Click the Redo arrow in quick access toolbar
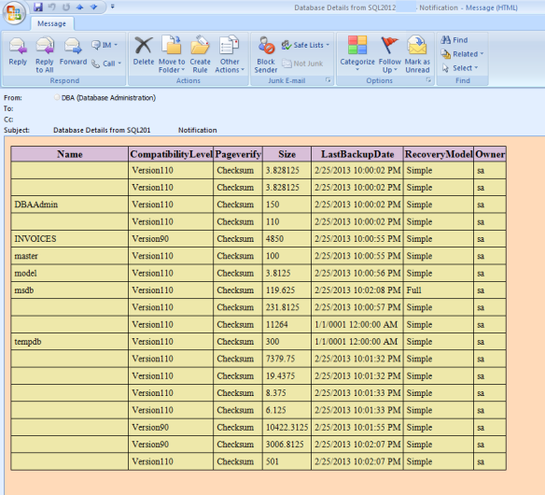The image size is (545, 495). [66, 7]
